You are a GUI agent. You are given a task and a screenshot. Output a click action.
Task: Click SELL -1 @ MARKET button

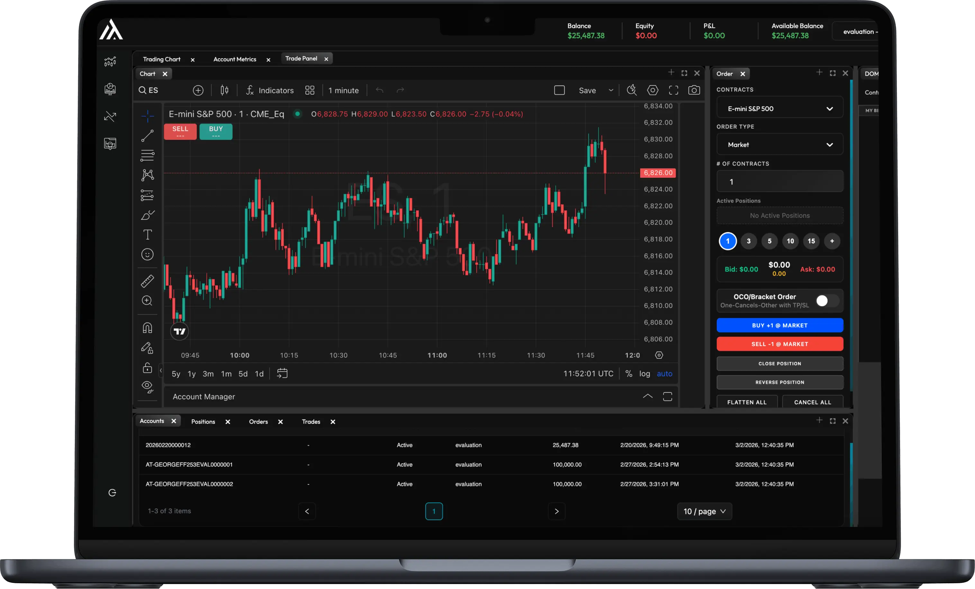(x=780, y=344)
